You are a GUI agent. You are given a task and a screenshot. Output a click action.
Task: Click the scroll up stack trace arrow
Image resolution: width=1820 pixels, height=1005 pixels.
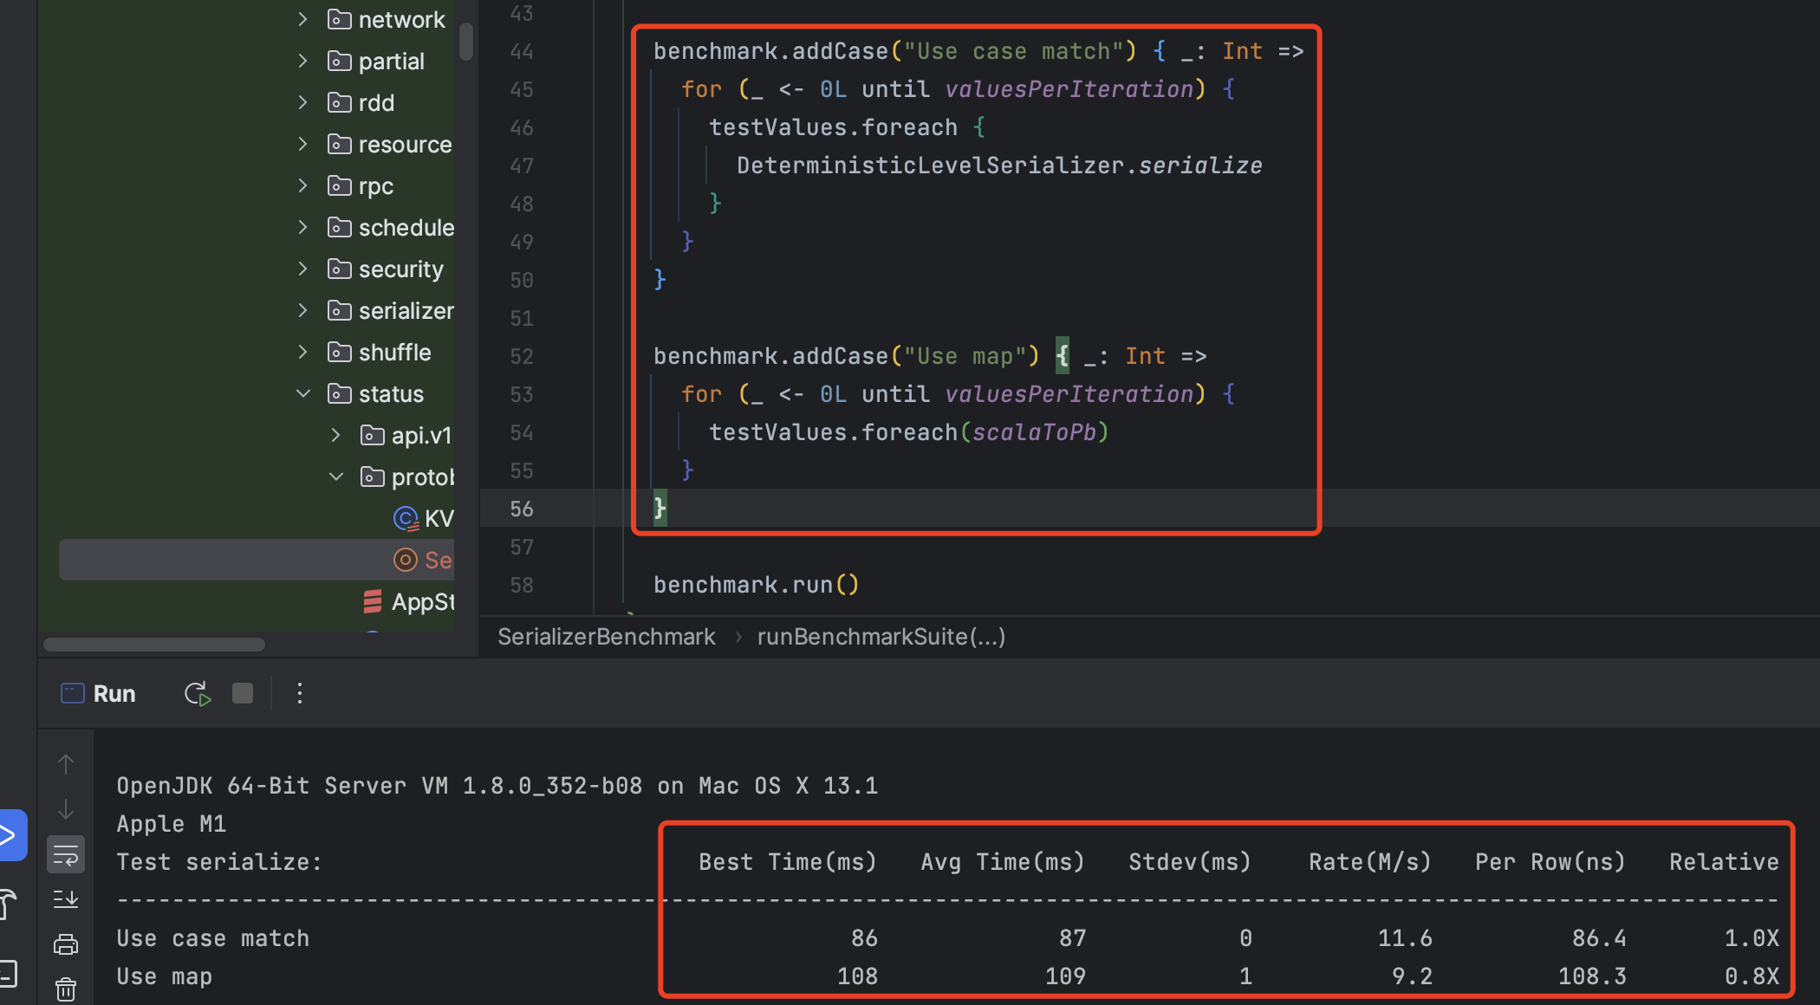(x=66, y=764)
